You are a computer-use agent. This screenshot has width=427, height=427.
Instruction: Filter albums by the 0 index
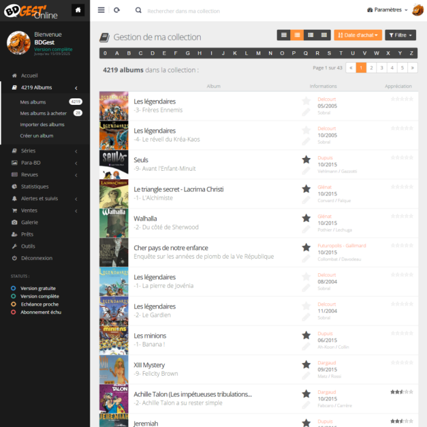pyautogui.click(x=105, y=54)
